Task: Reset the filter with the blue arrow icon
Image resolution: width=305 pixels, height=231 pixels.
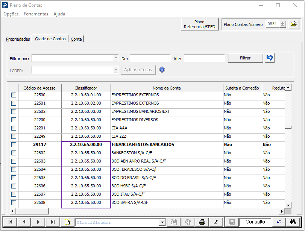Action: 270,58
